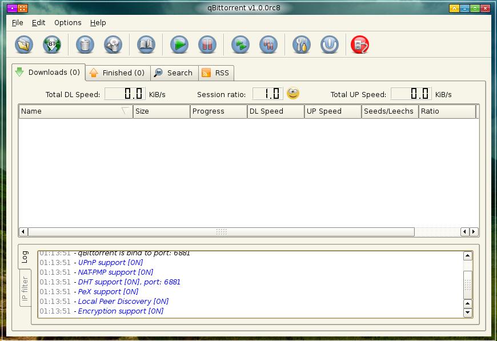This screenshot has height=341, width=497.
Task: Click log panel vertical scrollbar thumb
Action: coord(467,284)
